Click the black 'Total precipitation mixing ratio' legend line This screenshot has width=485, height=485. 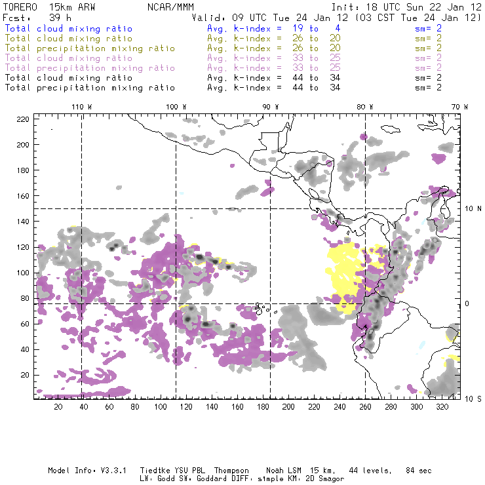[90, 88]
